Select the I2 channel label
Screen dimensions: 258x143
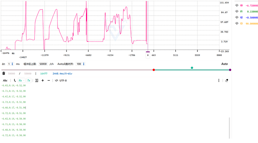(241, 18)
